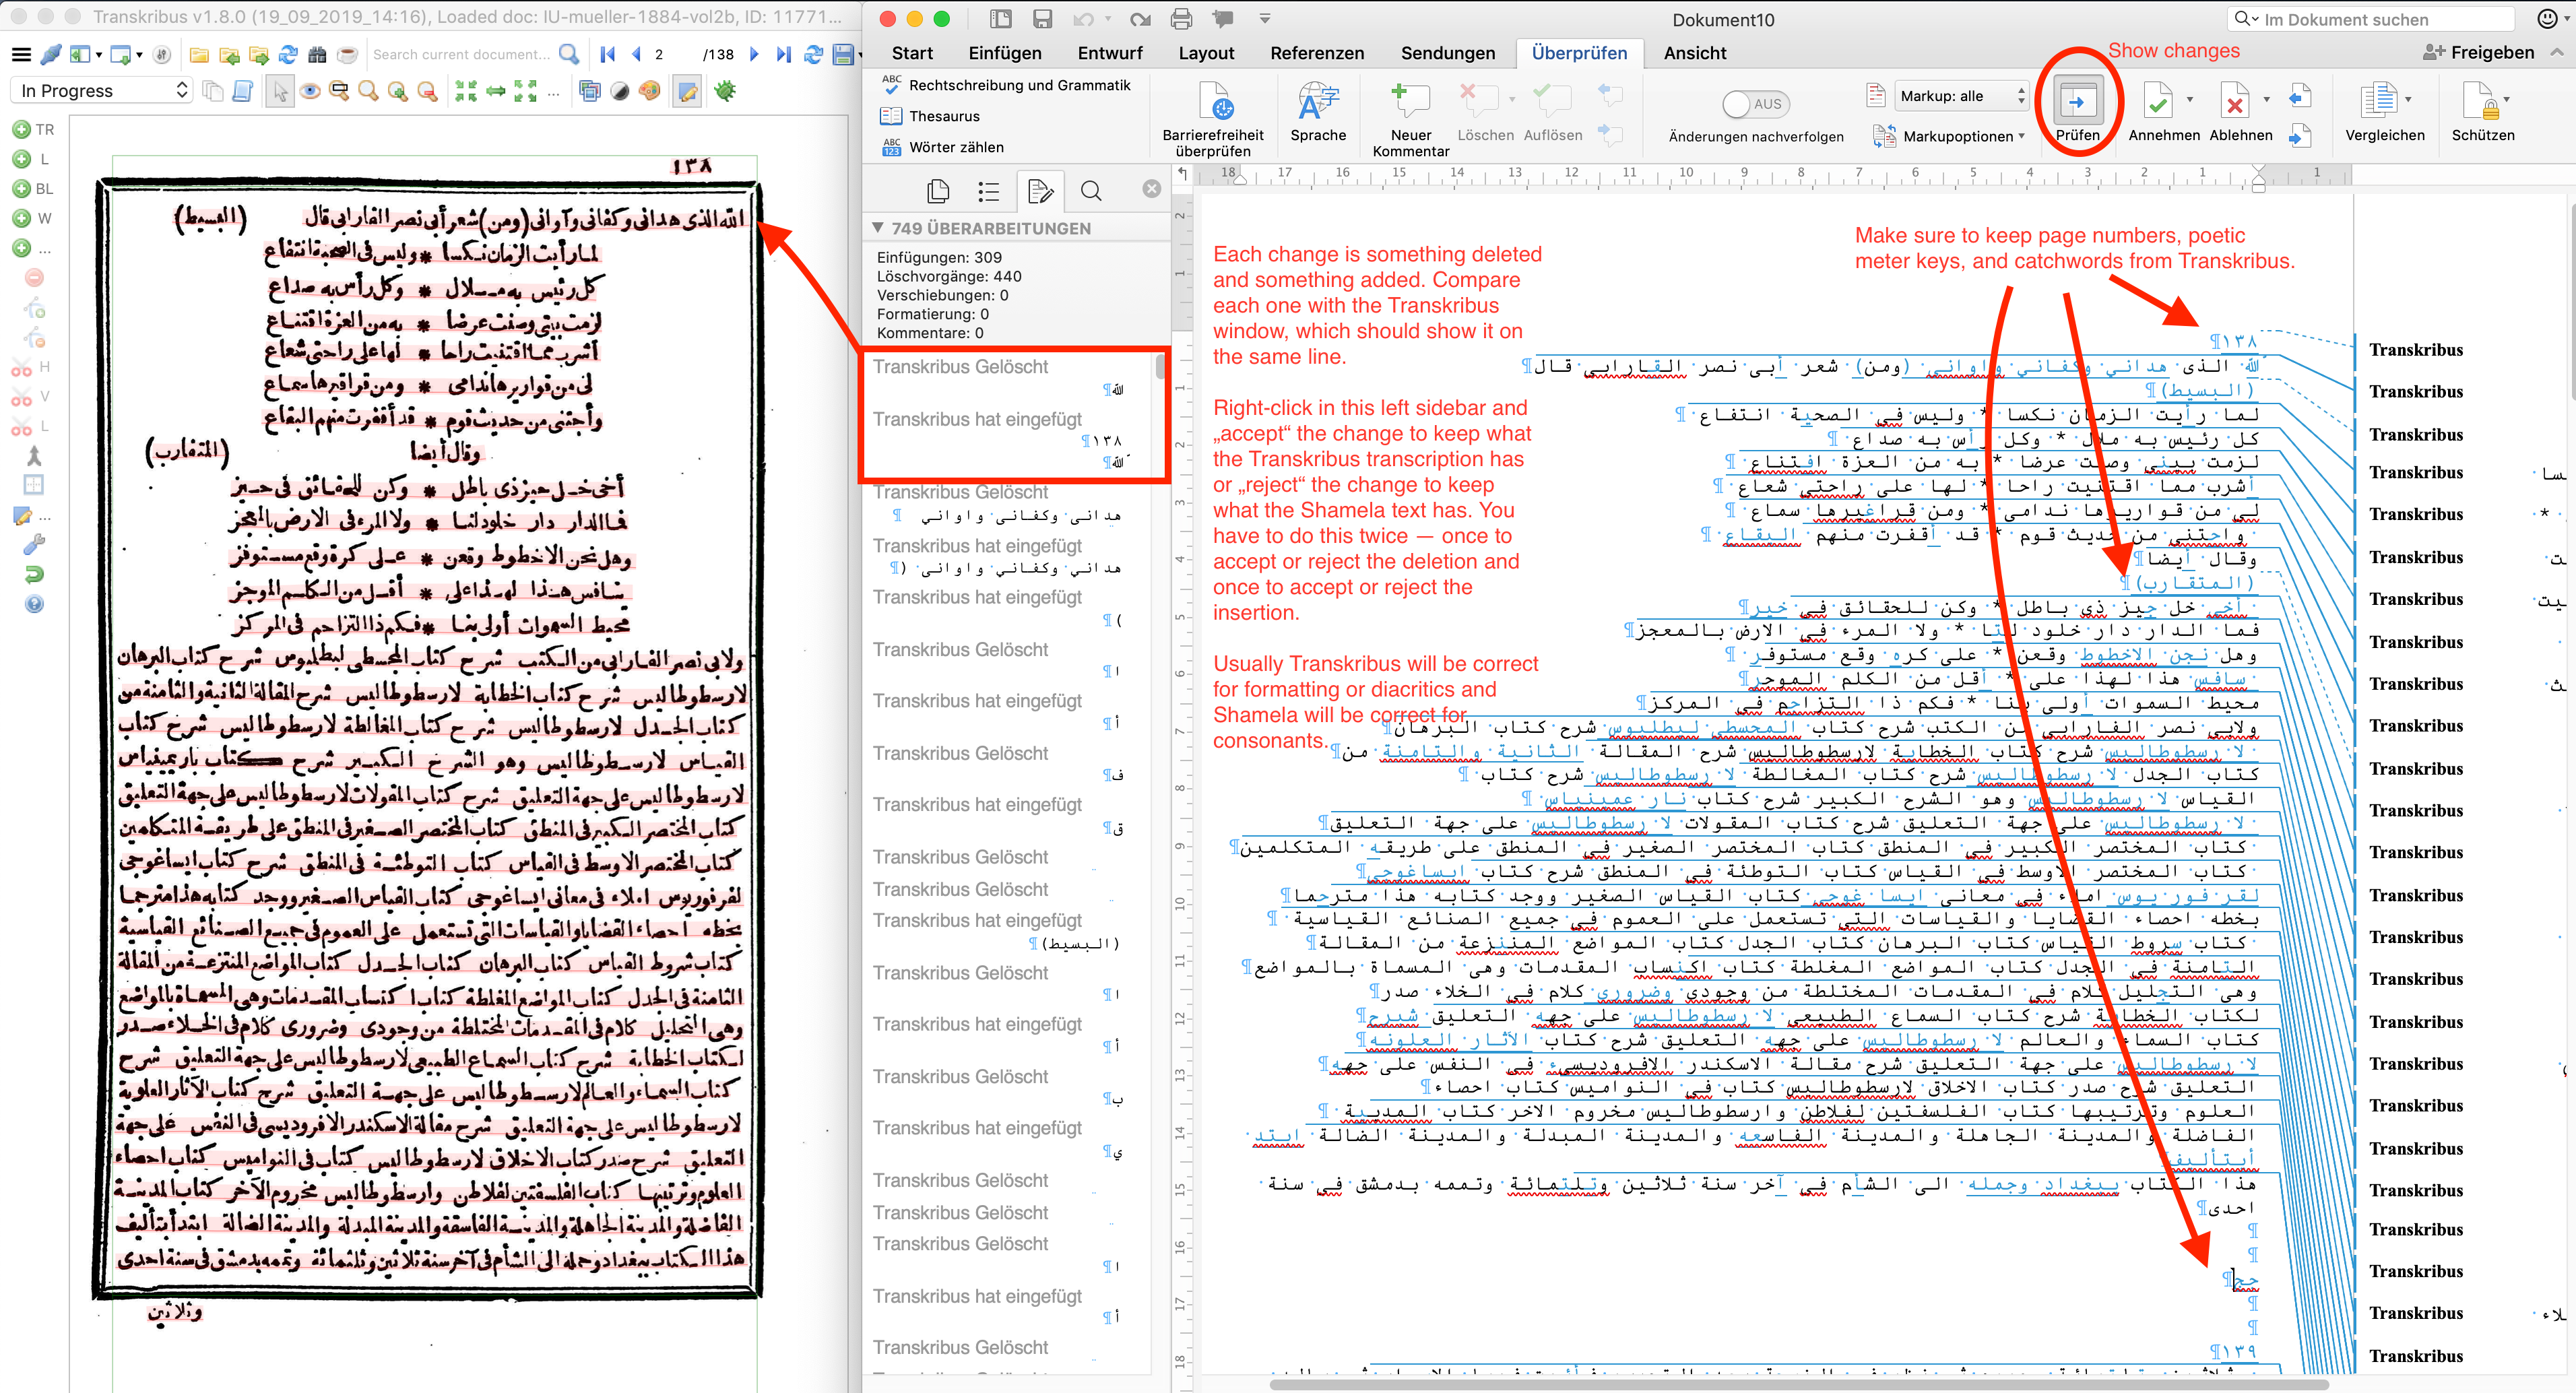Toggle Änderungen nachverfolgen off switch
This screenshot has width=2576, height=1393.
pyautogui.click(x=1755, y=103)
